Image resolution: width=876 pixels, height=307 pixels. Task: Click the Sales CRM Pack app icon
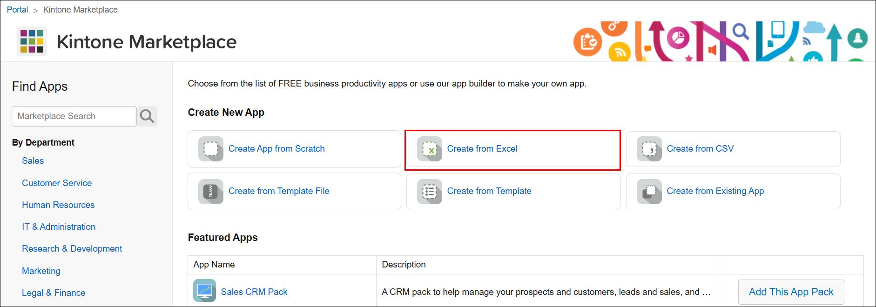pyautogui.click(x=204, y=291)
